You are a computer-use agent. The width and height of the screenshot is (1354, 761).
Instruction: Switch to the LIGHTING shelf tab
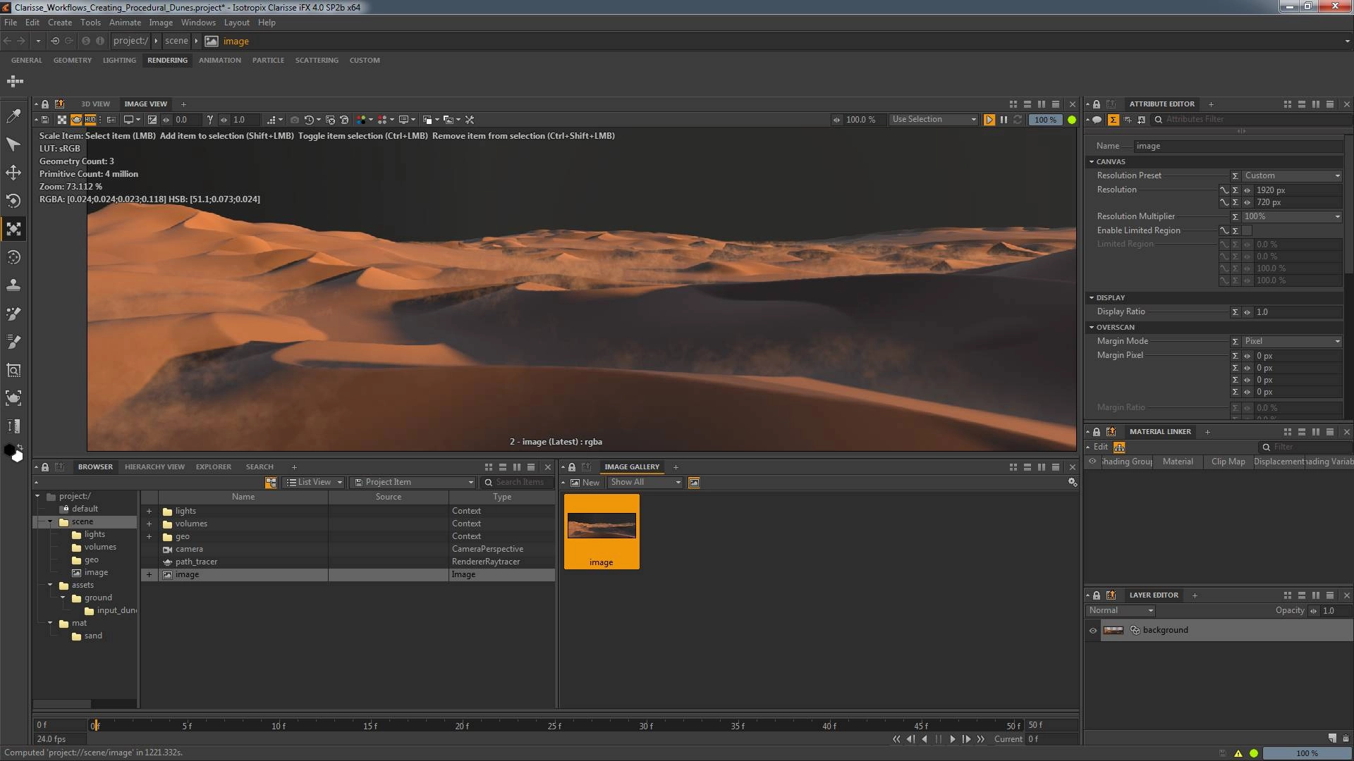(x=119, y=61)
